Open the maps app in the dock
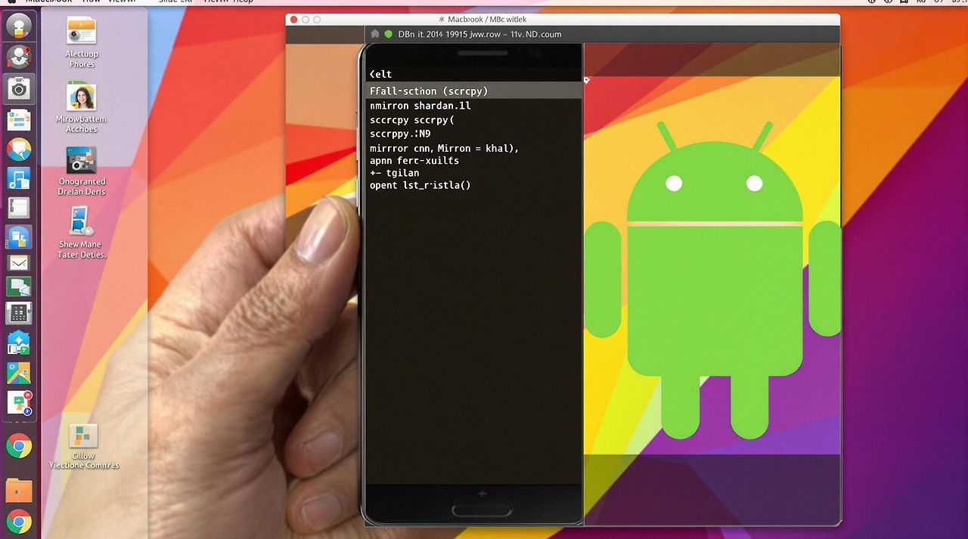The height and width of the screenshot is (539, 968). pyautogui.click(x=19, y=373)
